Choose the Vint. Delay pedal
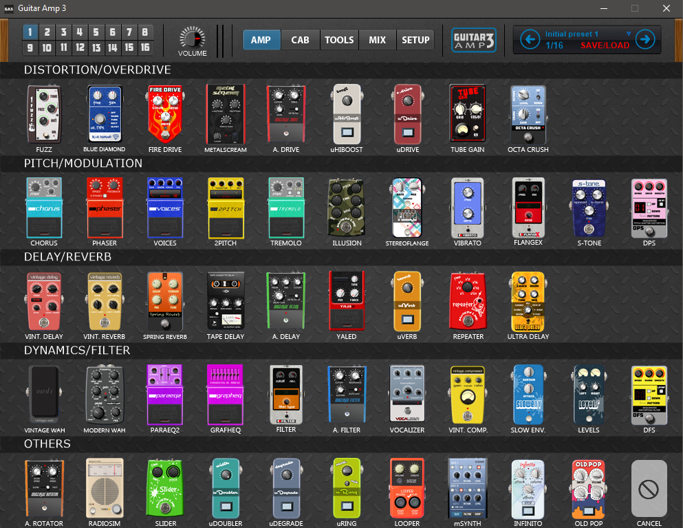 (x=44, y=301)
